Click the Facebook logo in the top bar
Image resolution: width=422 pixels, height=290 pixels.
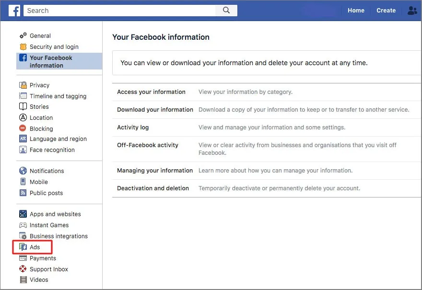coord(13,10)
